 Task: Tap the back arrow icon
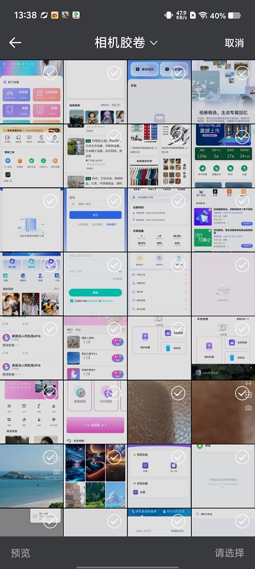coord(15,43)
